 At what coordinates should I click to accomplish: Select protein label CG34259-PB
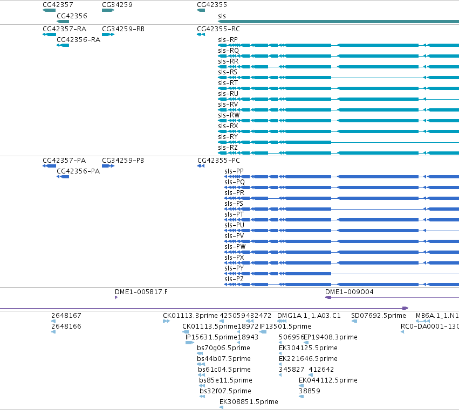[123, 161]
